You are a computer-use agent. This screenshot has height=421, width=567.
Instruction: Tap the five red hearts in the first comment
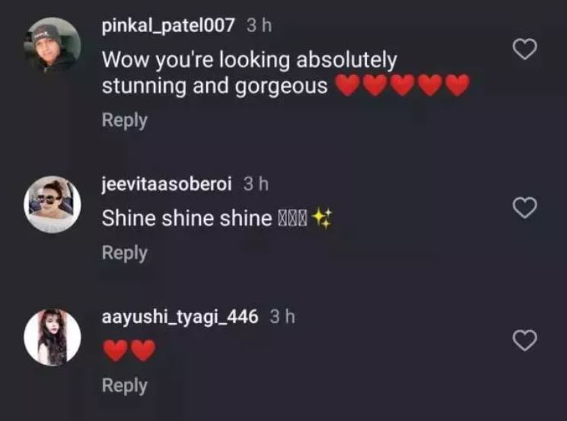[403, 85]
